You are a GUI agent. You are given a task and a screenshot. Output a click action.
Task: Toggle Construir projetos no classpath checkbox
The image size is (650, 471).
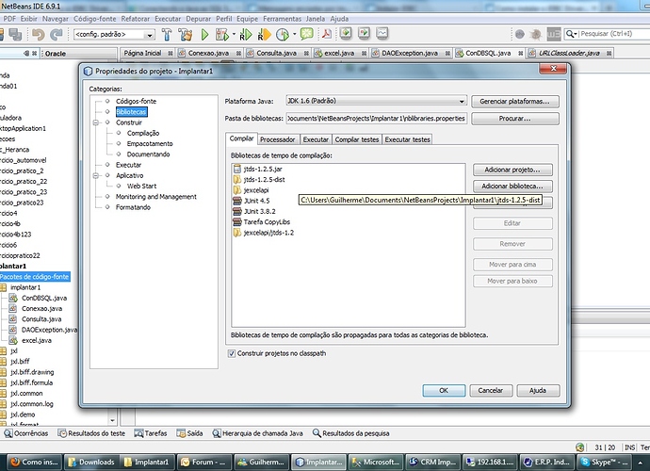(232, 353)
